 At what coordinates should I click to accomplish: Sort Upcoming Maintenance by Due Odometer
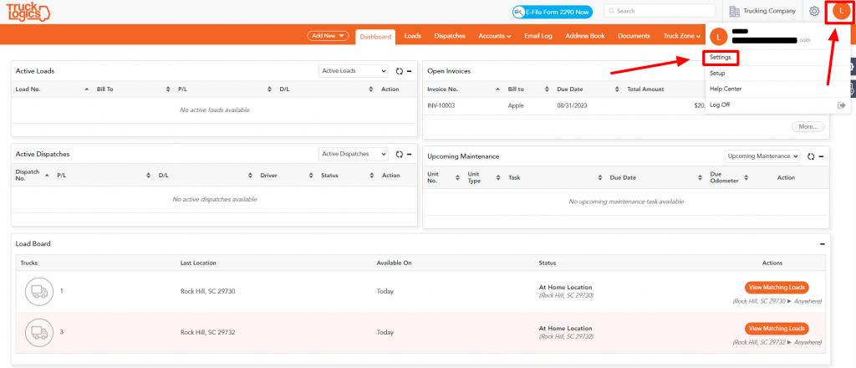pyautogui.click(x=746, y=177)
